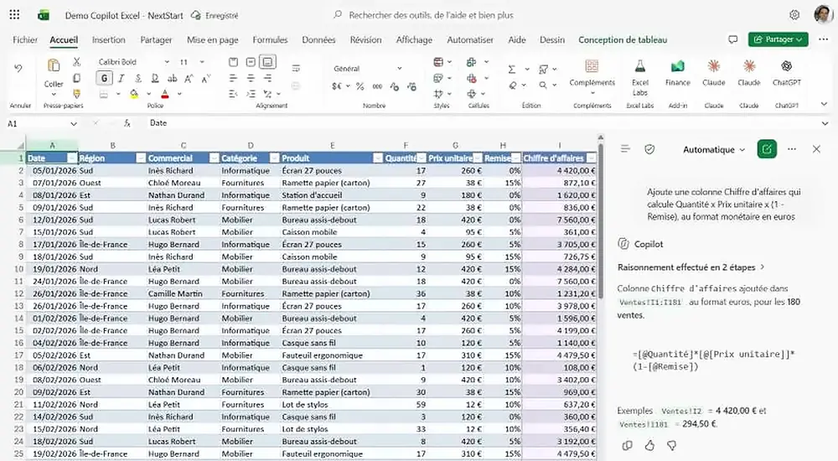Image resolution: width=838 pixels, height=461 pixels.
Task: Toggle Bold (G) formatting
Action: click(x=104, y=79)
